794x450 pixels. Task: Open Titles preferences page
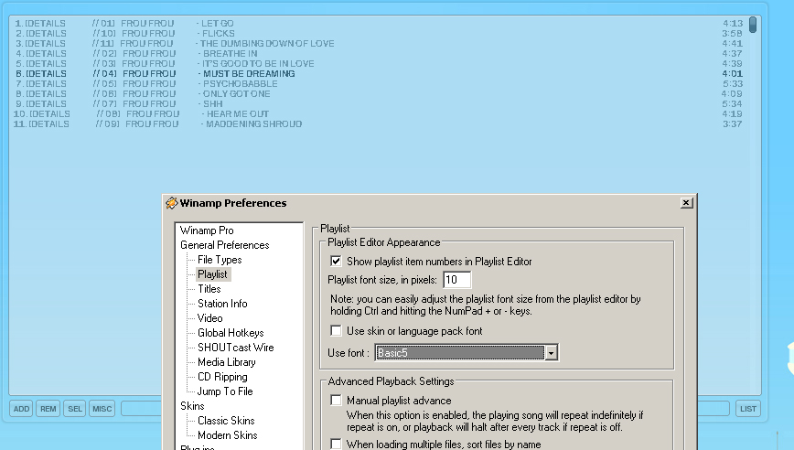[209, 289]
